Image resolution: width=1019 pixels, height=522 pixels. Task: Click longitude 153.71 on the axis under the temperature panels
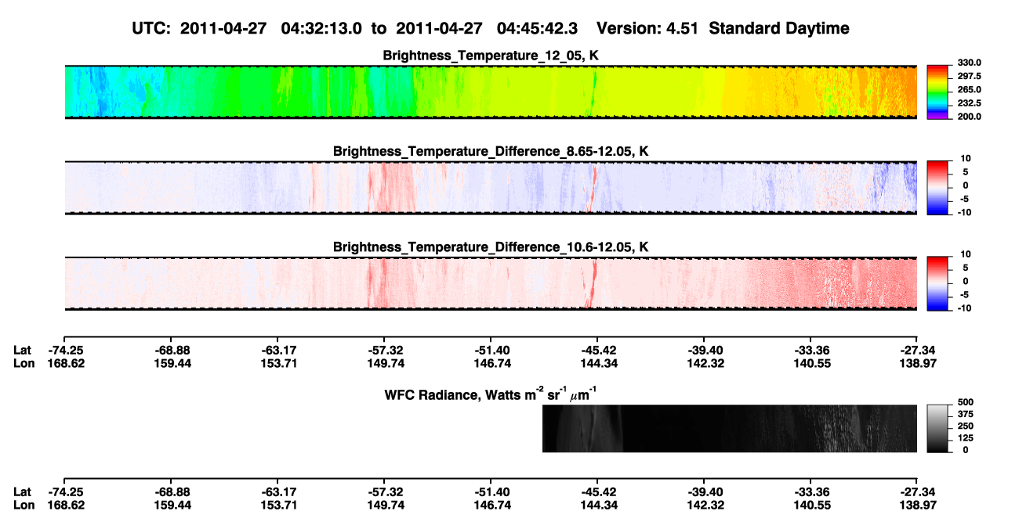[x=277, y=363]
